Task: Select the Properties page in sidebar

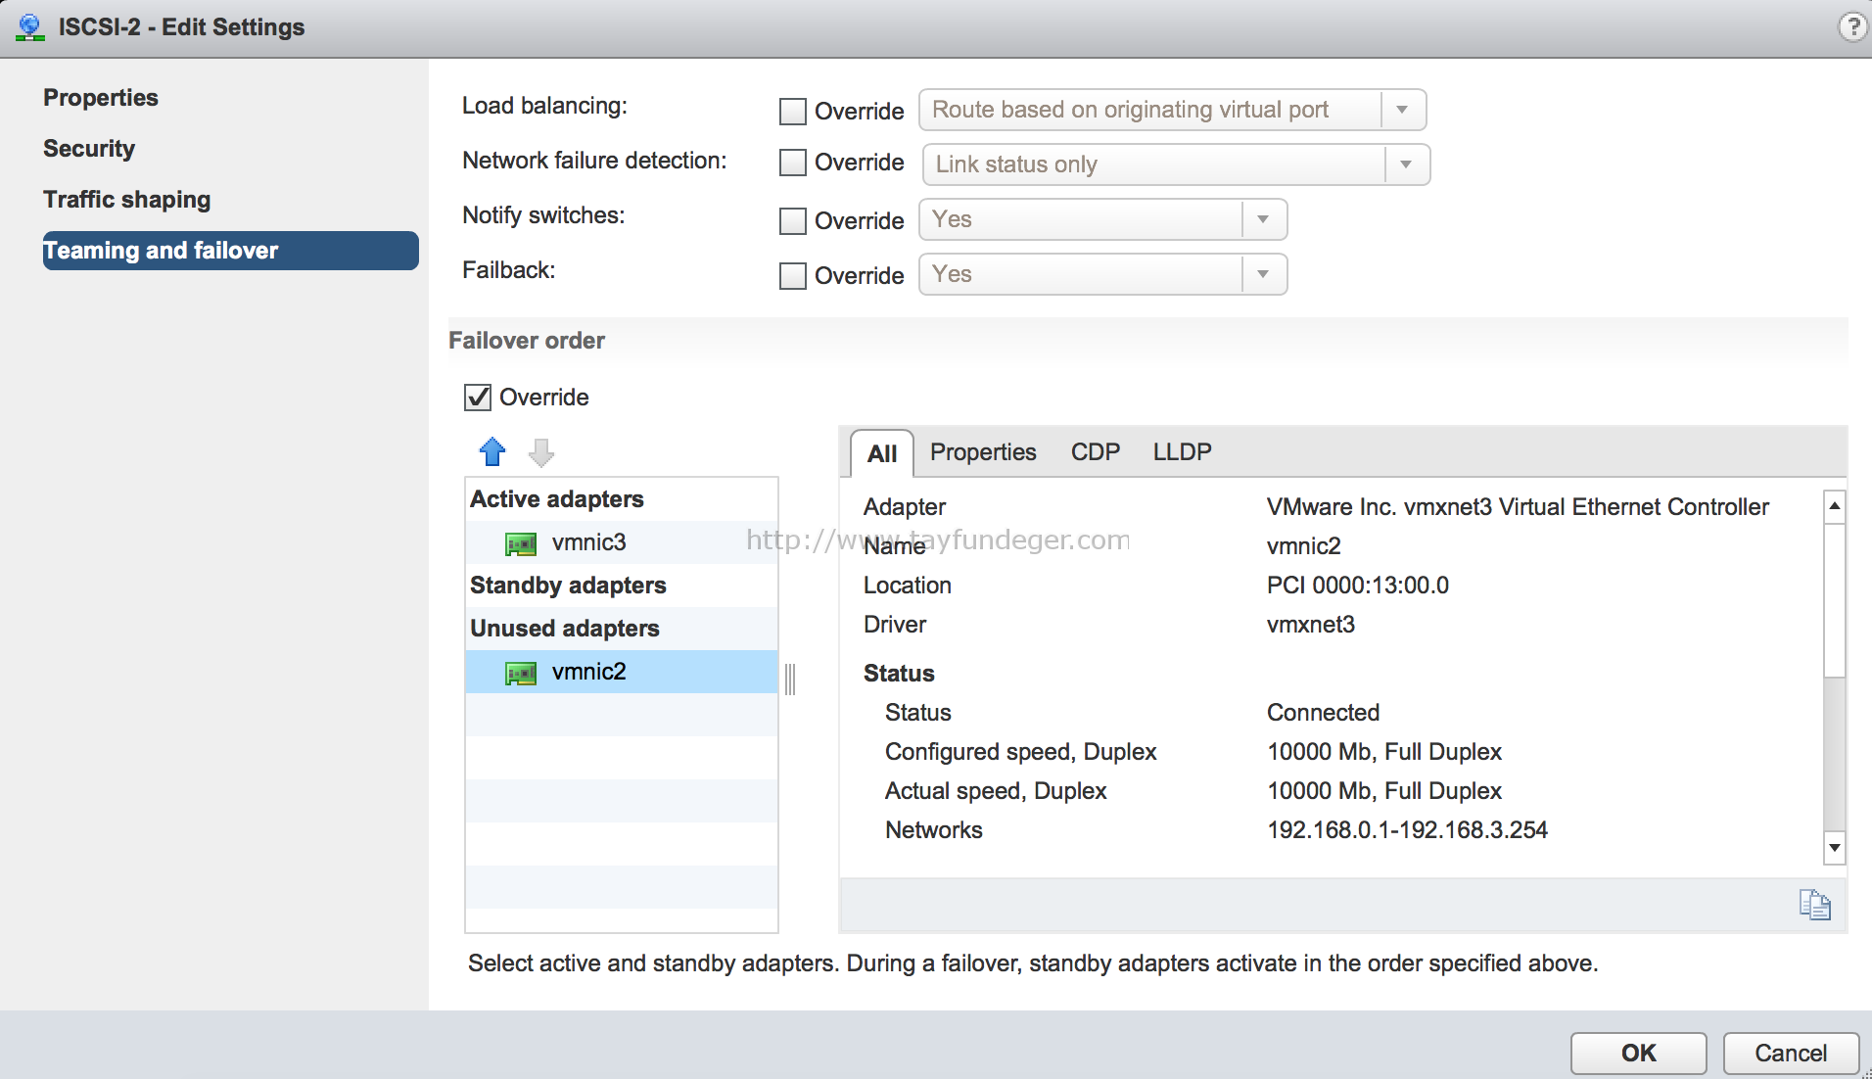Action: pyautogui.click(x=101, y=98)
